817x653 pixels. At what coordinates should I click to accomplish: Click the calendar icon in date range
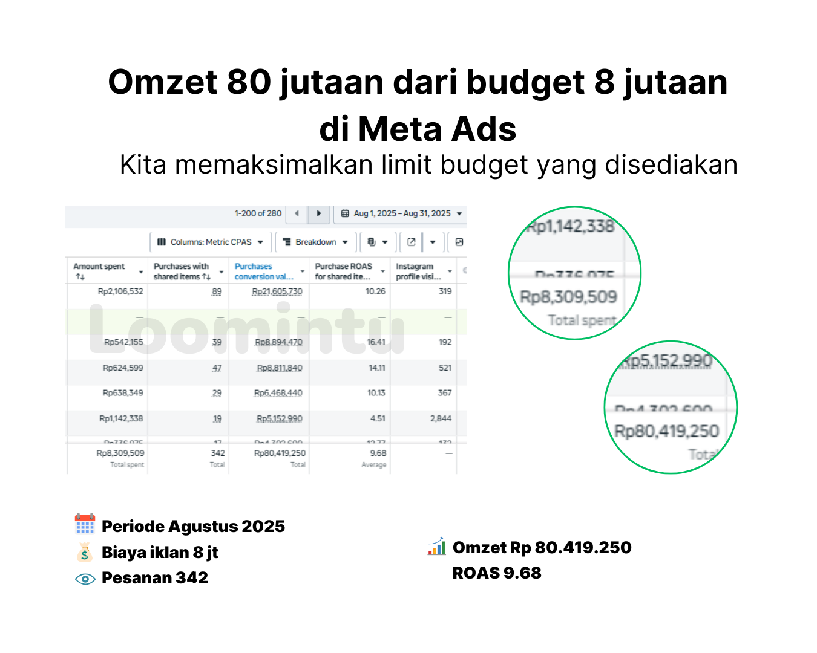tap(345, 213)
